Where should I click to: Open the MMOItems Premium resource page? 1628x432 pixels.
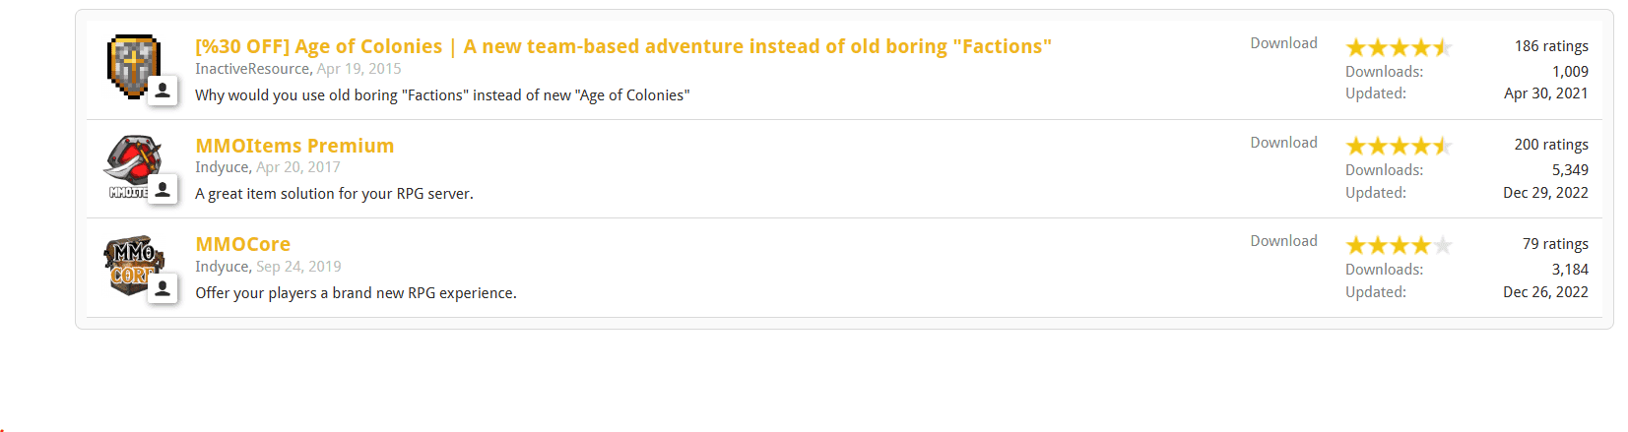(294, 146)
